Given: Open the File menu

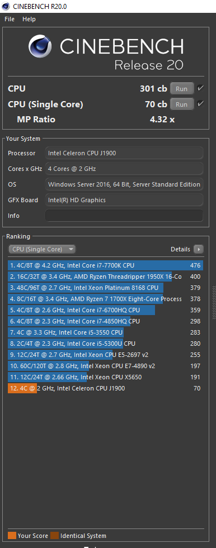Looking at the screenshot, I should coord(10,19).
